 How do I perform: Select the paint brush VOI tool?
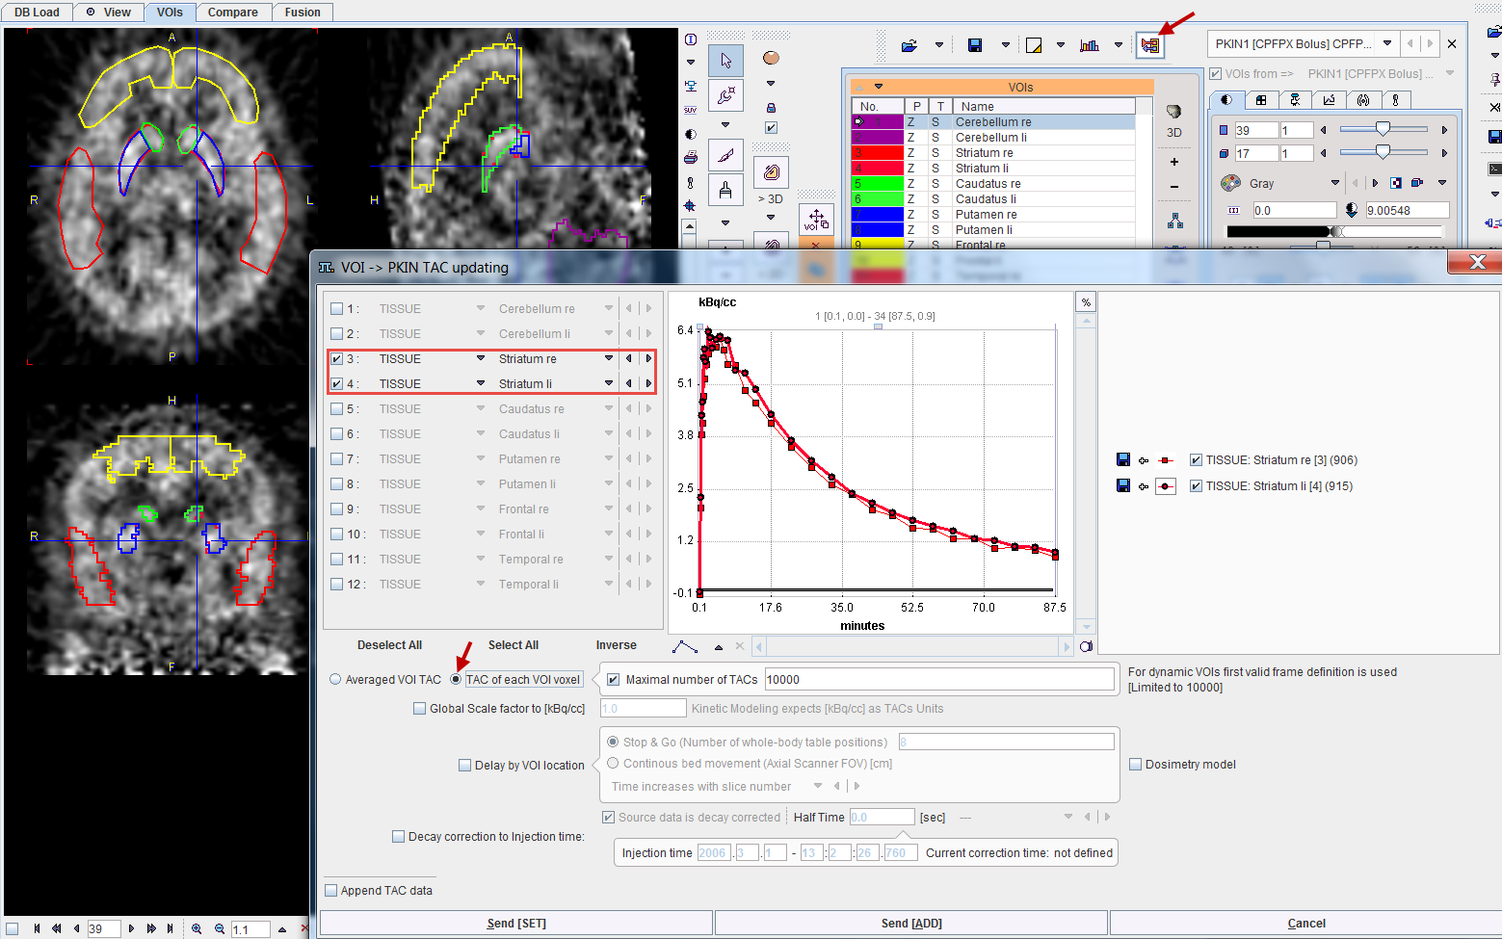pos(725,190)
